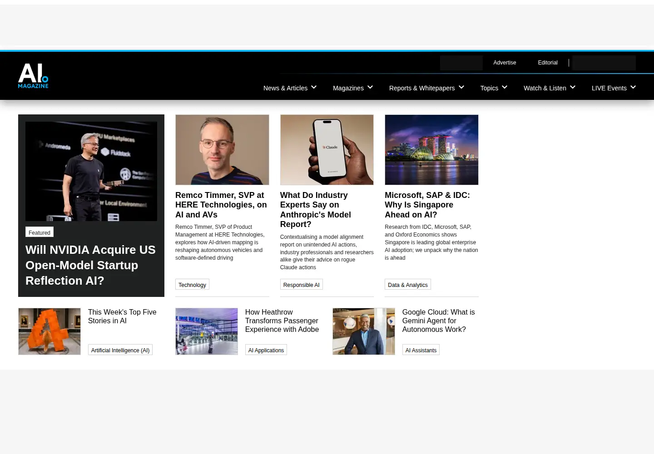
Task: Open the NVIDIA keynote featured image
Action: click(91, 171)
